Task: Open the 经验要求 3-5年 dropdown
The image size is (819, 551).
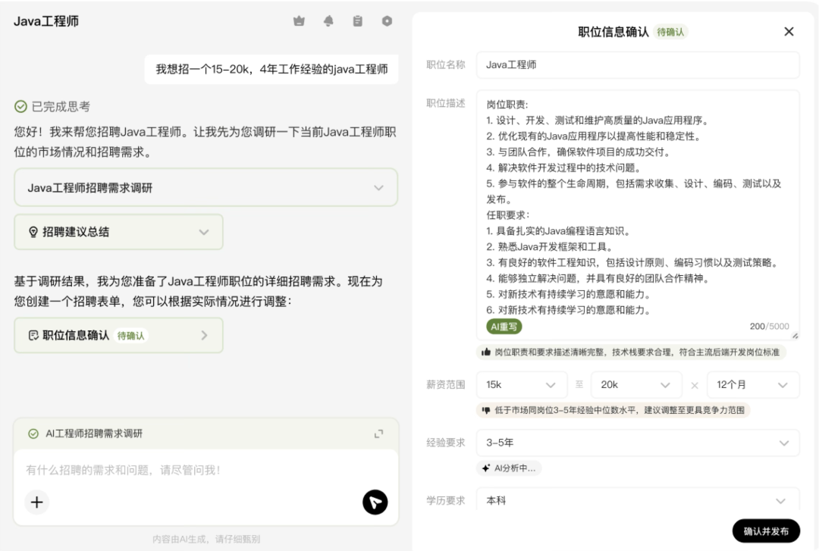Action: pos(638,443)
